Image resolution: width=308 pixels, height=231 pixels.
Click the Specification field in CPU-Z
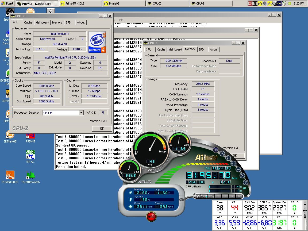(70, 57)
